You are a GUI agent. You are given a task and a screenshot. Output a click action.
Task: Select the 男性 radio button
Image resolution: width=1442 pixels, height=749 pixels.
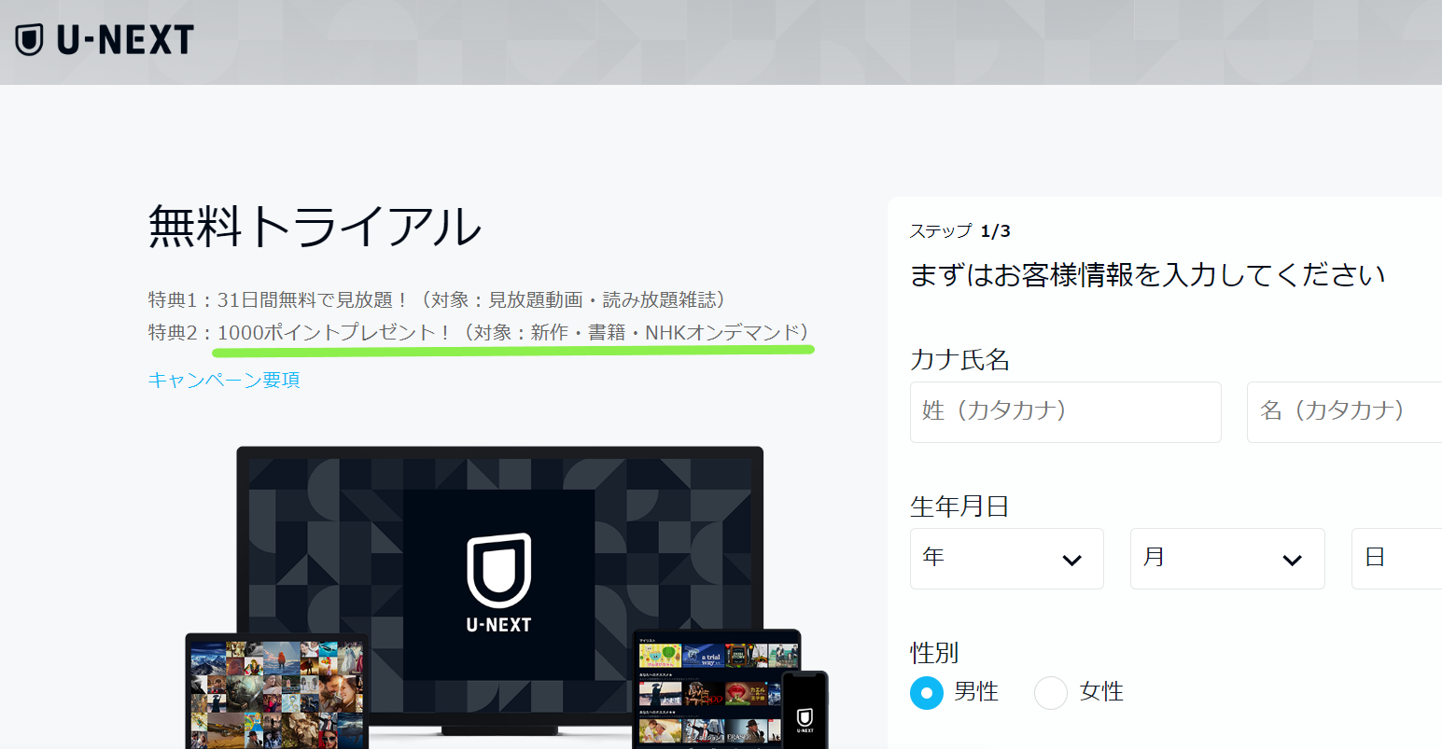(927, 693)
